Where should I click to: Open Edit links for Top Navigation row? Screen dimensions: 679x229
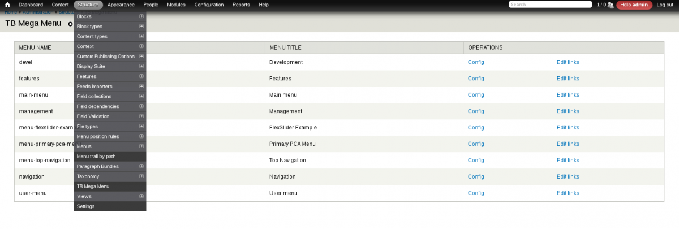point(568,161)
